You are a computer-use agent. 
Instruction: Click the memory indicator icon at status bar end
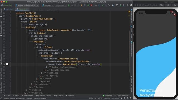click(130, 98)
